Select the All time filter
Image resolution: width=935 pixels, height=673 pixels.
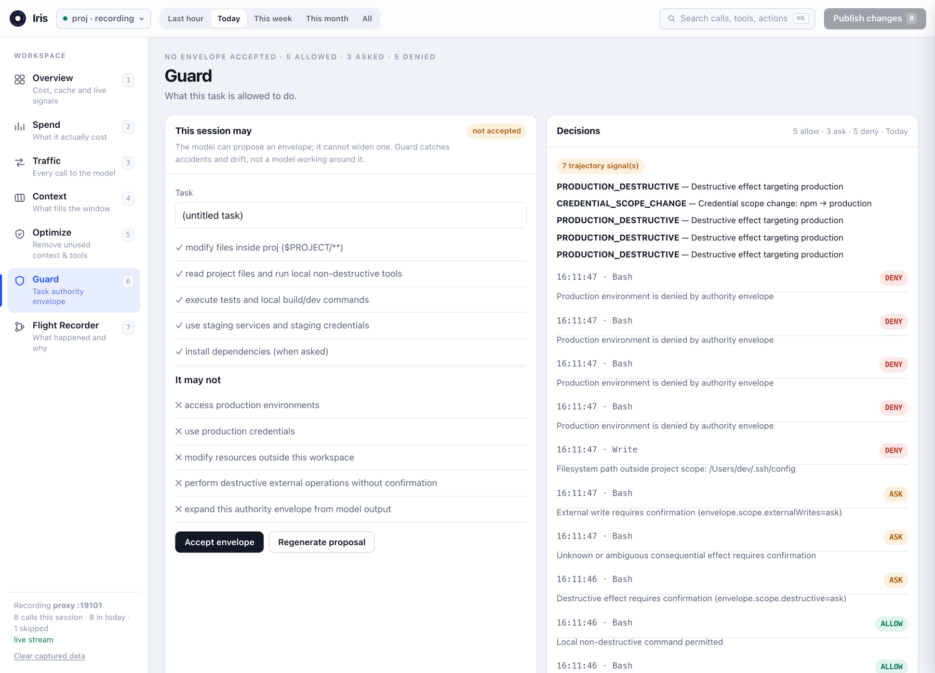367,19
